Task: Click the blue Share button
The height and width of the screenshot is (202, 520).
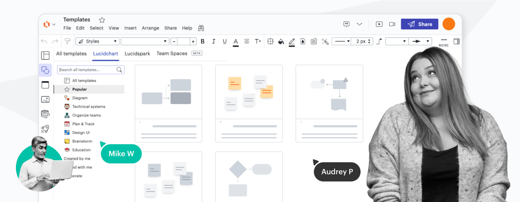Action: 419,24
